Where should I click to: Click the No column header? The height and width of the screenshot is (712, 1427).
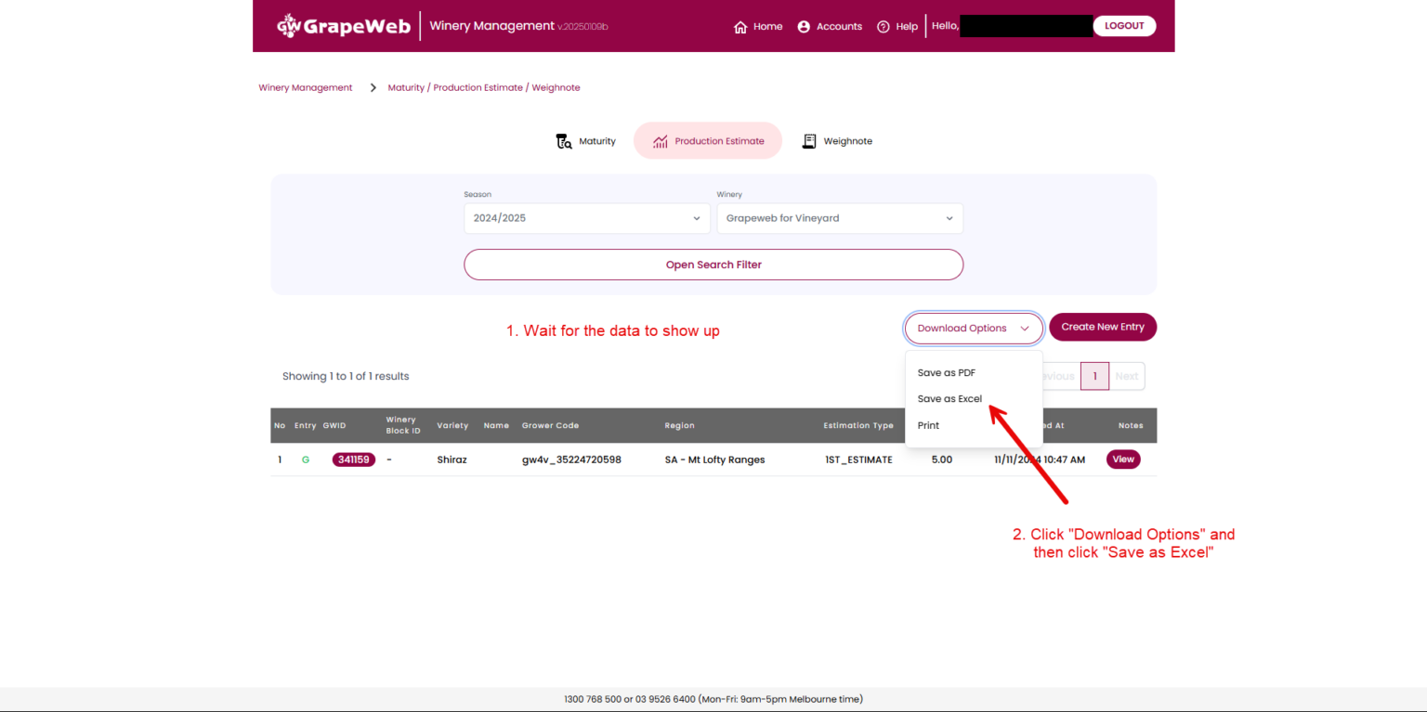(x=280, y=426)
